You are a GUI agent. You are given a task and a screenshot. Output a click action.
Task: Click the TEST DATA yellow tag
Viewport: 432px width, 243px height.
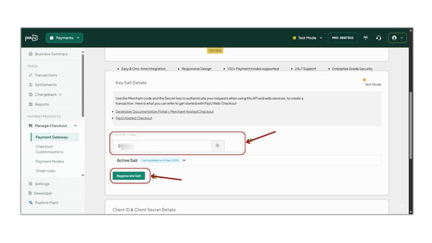tap(215, 51)
